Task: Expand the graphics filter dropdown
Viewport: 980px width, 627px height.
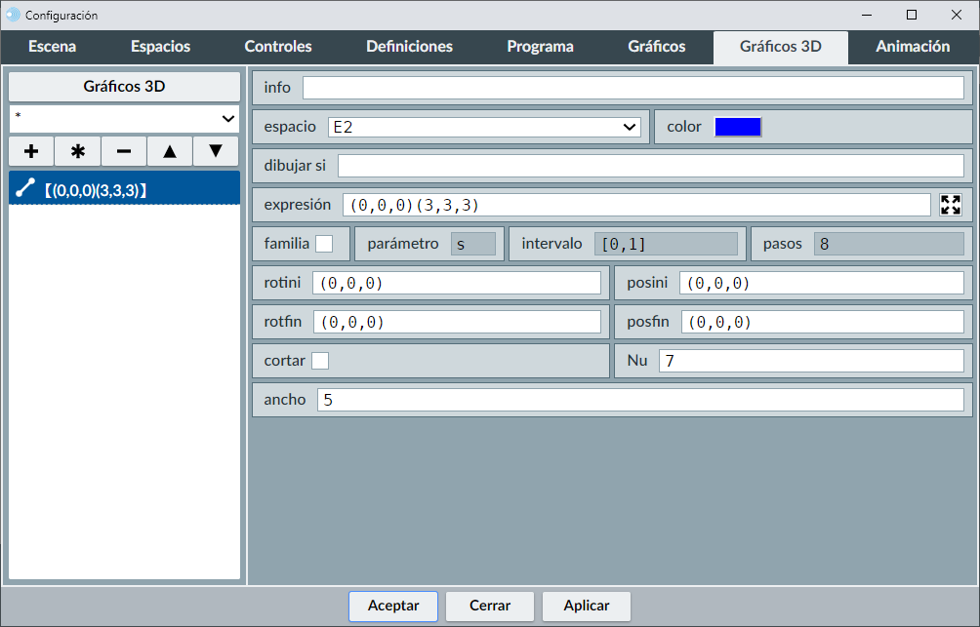Action: click(x=124, y=119)
